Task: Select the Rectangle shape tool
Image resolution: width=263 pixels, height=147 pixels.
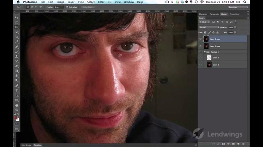Action: 16,100
